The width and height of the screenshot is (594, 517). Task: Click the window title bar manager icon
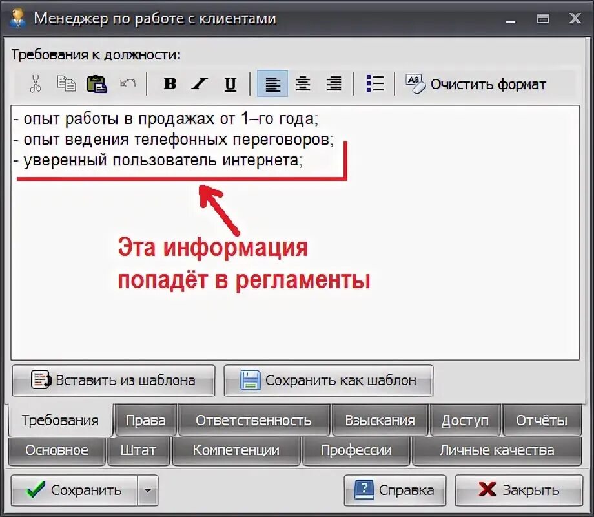coord(17,18)
